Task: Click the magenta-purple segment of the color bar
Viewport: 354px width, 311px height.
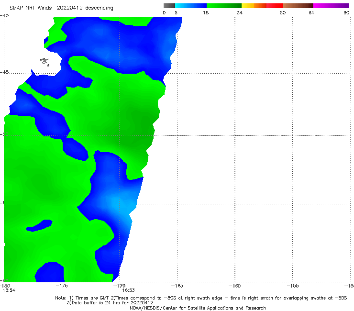Action: [x=331, y=6]
